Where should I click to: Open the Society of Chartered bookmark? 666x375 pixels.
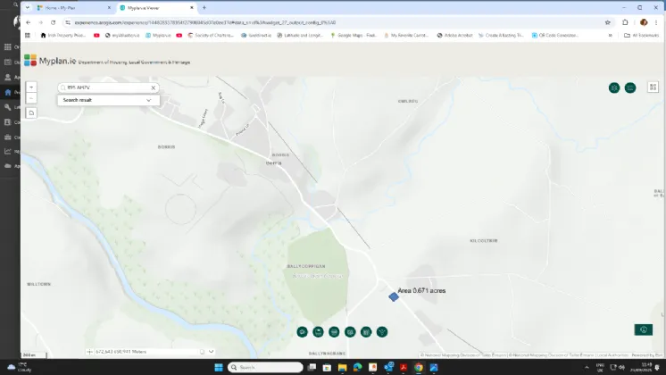(x=211, y=35)
